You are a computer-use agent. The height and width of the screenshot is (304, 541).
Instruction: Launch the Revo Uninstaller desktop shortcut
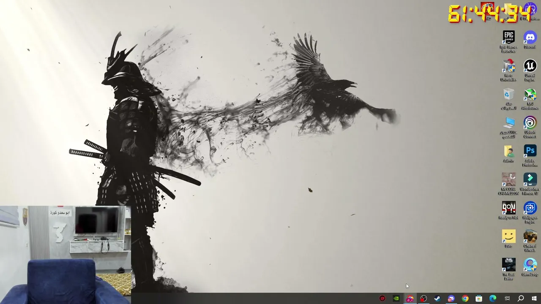(x=508, y=70)
